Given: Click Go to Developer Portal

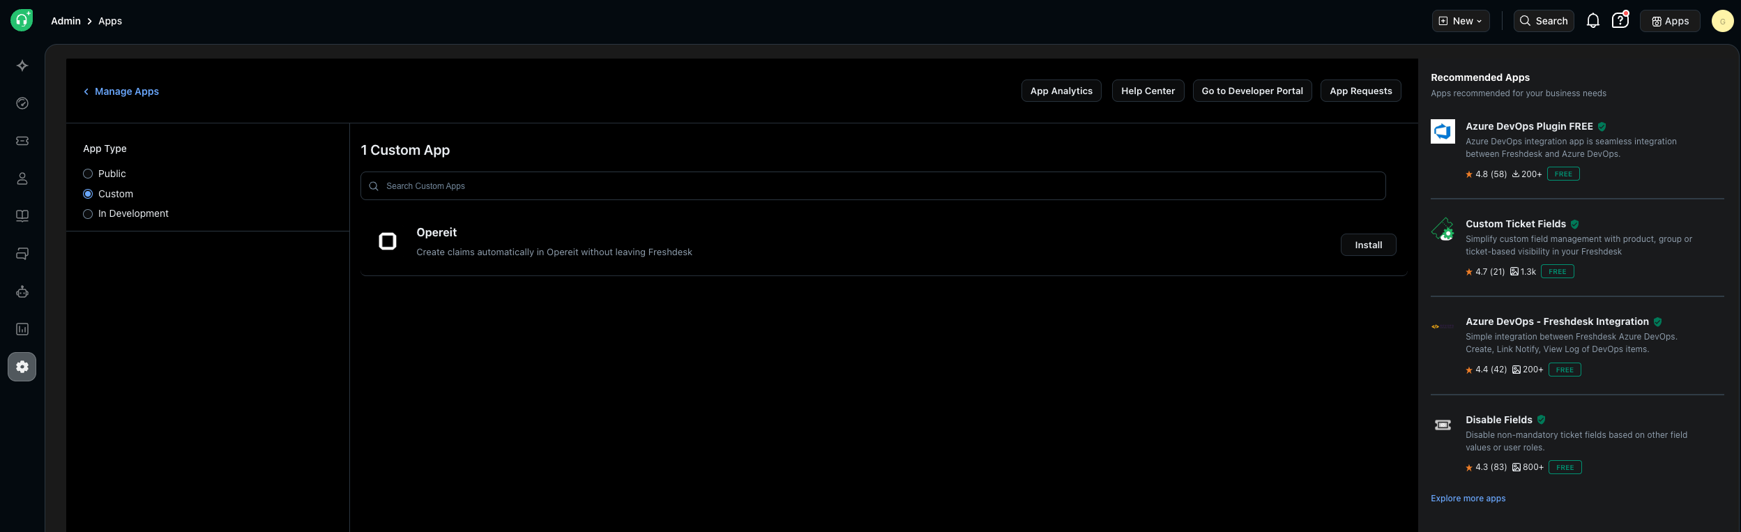Looking at the screenshot, I should (1252, 91).
